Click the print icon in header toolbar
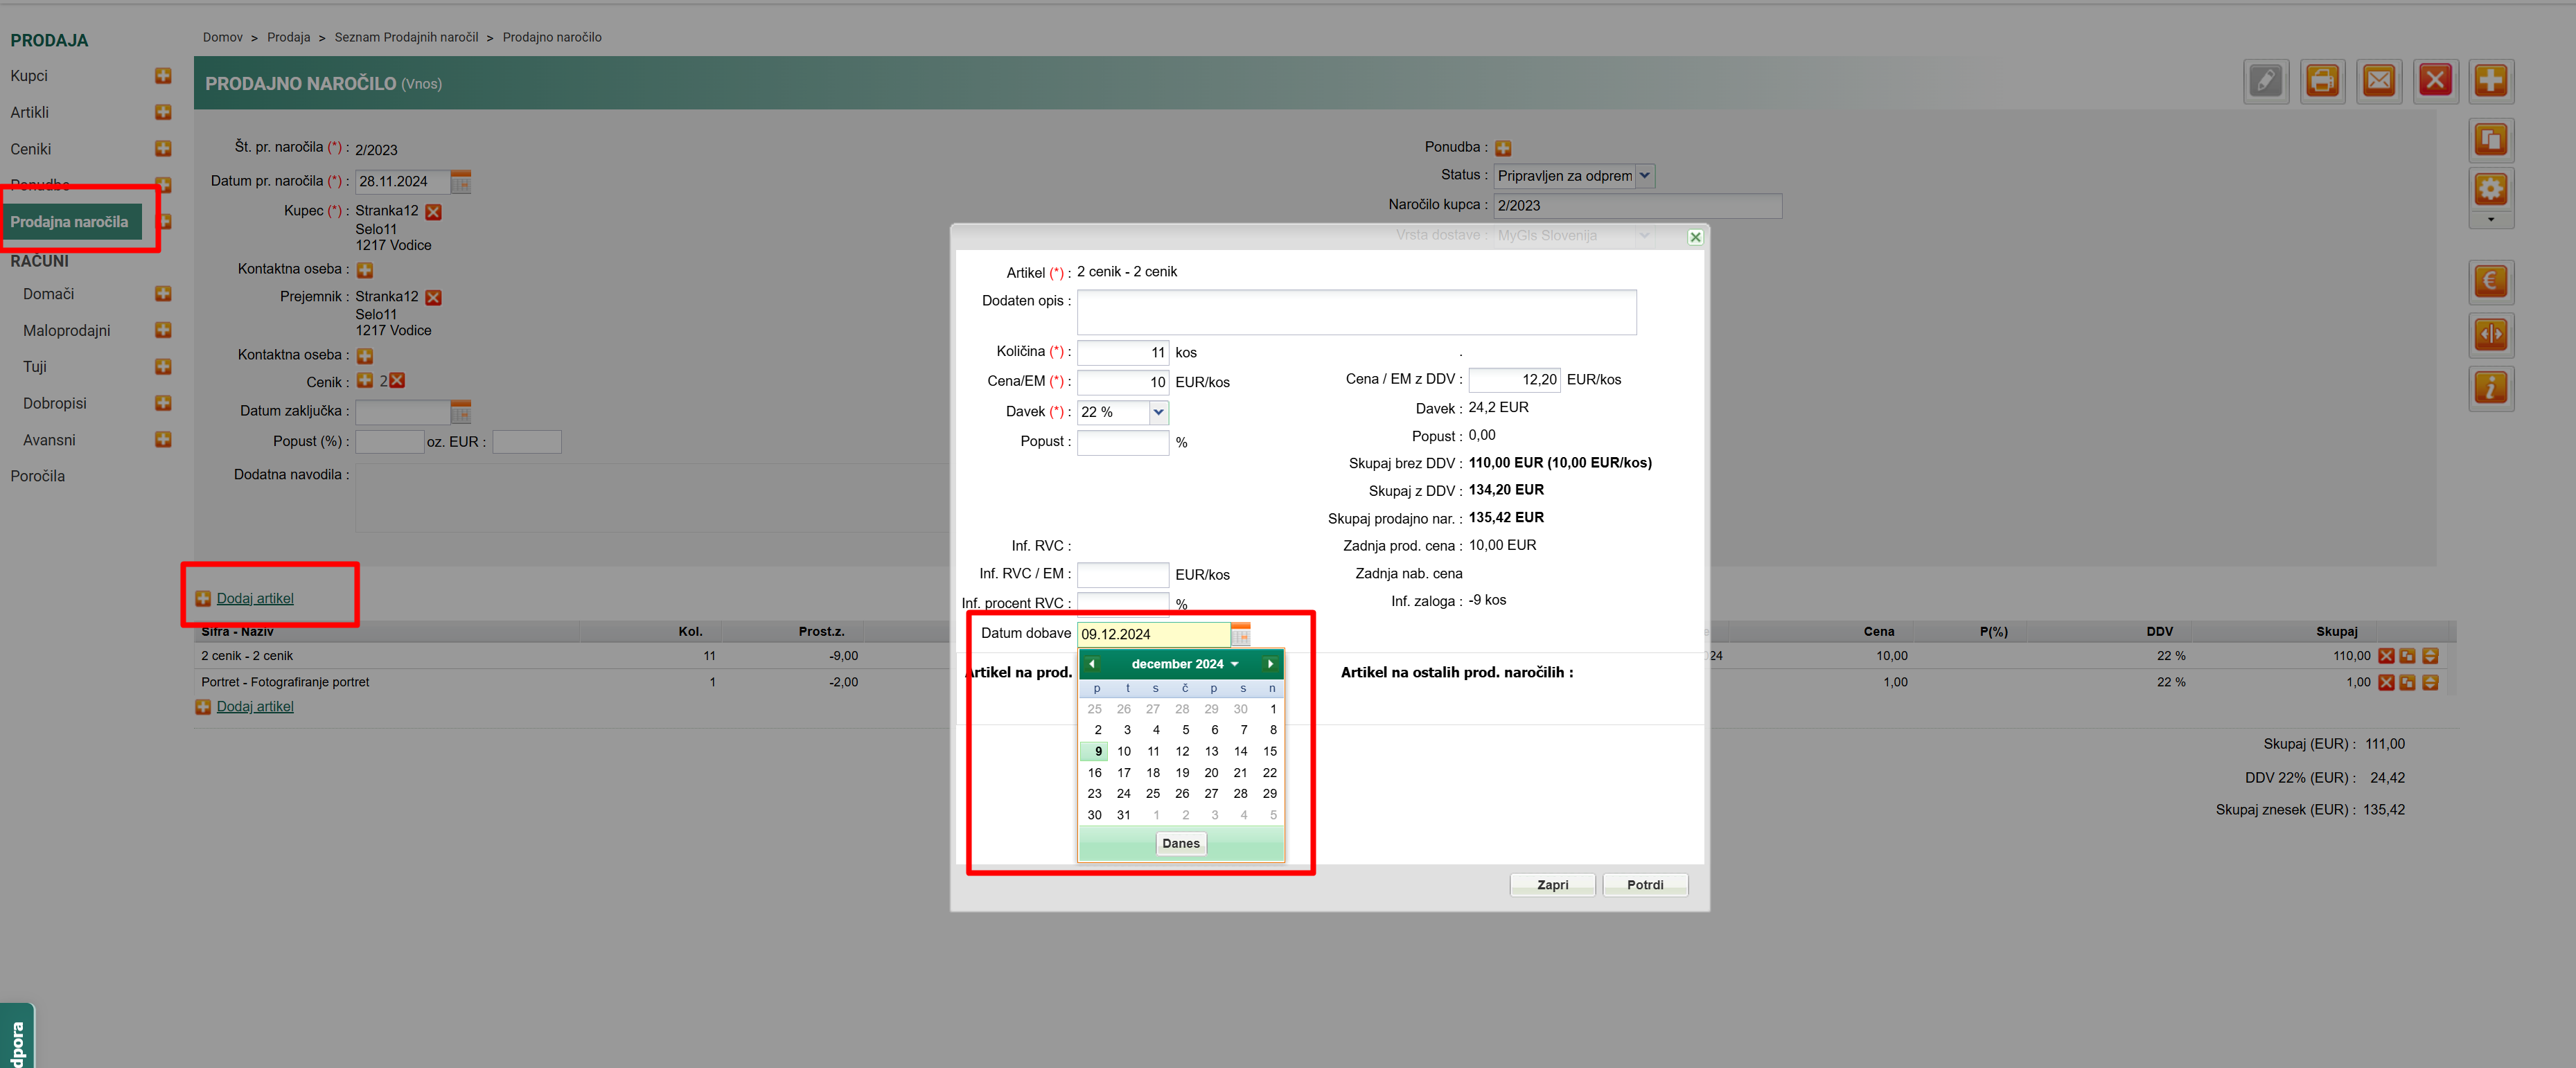 (x=2321, y=80)
